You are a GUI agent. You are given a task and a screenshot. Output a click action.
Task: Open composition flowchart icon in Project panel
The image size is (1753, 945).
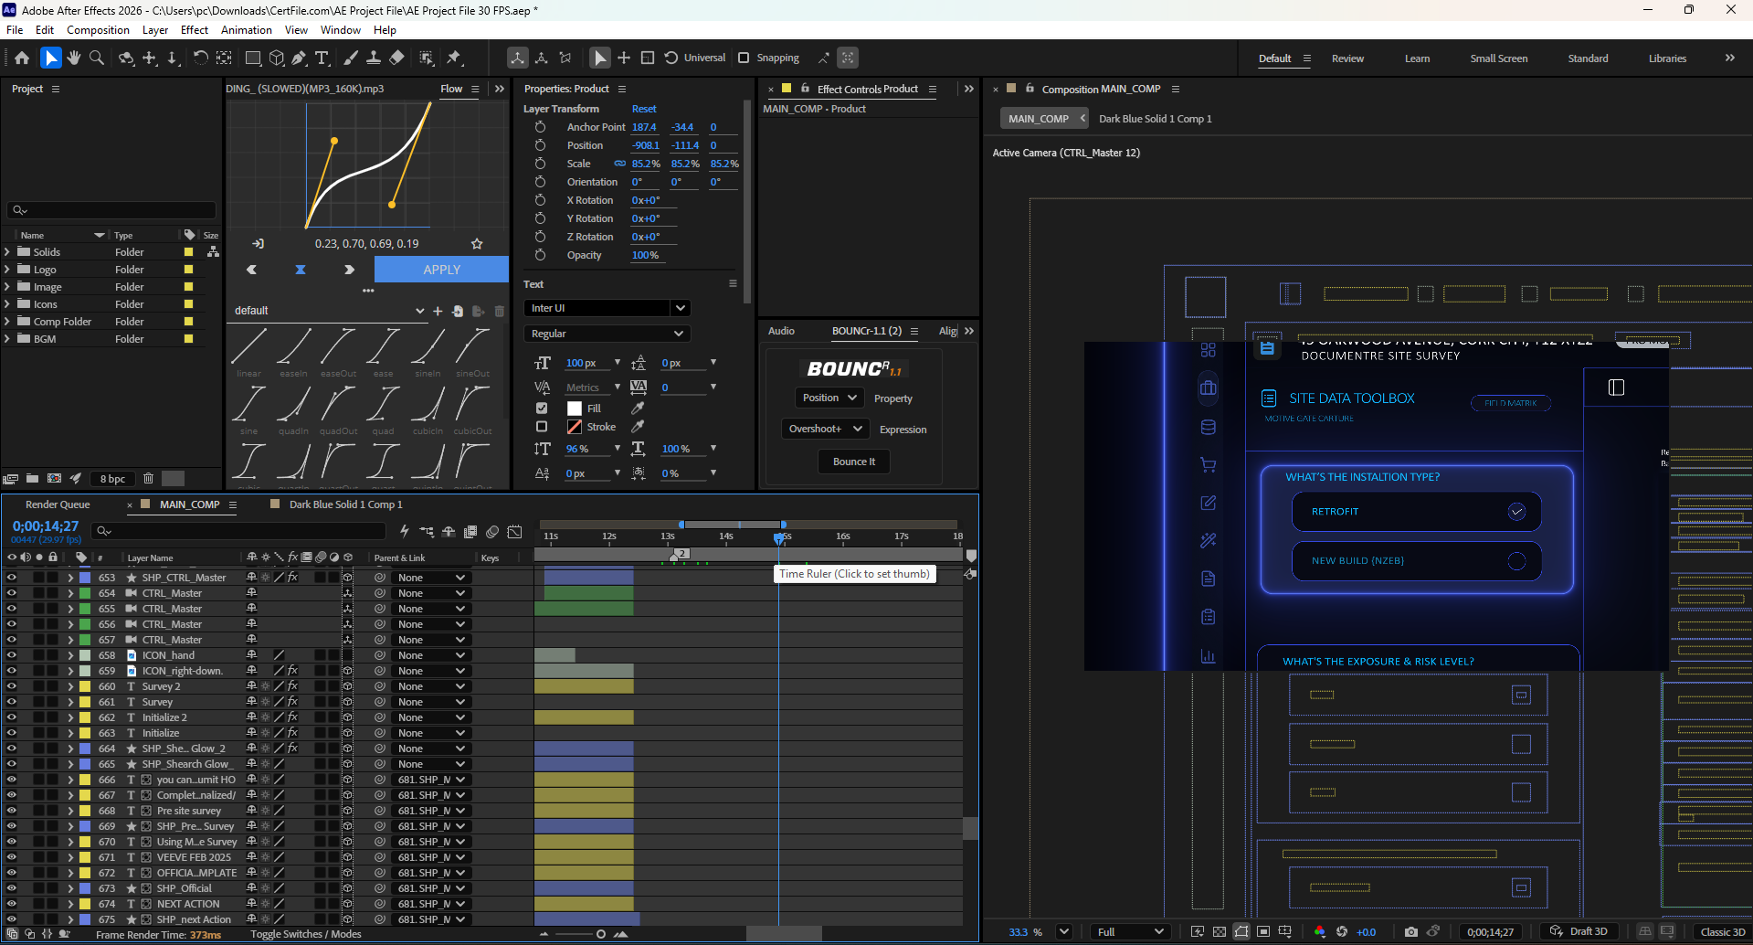pyautogui.click(x=213, y=251)
